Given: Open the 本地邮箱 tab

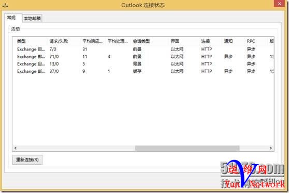Looking at the screenshot, I should [32, 19].
